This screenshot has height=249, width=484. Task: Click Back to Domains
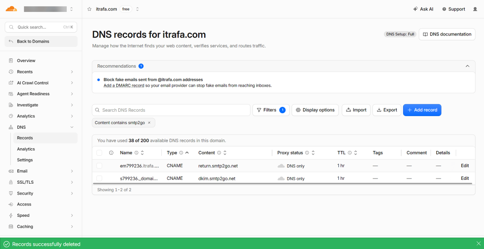[41, 42]
